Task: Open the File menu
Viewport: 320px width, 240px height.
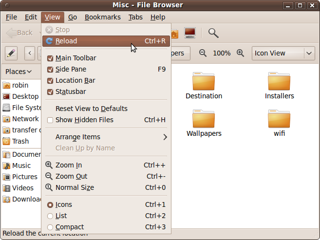Action: tap(11, 18)
